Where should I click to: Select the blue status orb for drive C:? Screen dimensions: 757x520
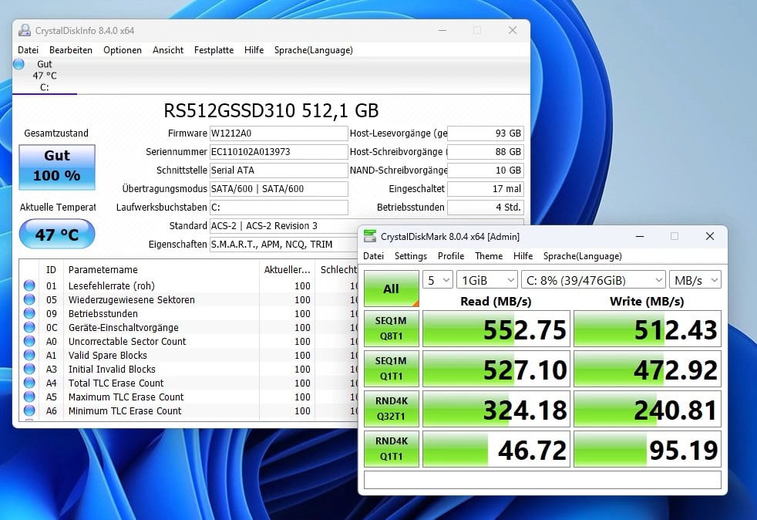19,64
